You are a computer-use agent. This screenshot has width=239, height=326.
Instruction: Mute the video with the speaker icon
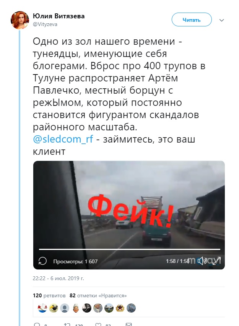[202, 261]
